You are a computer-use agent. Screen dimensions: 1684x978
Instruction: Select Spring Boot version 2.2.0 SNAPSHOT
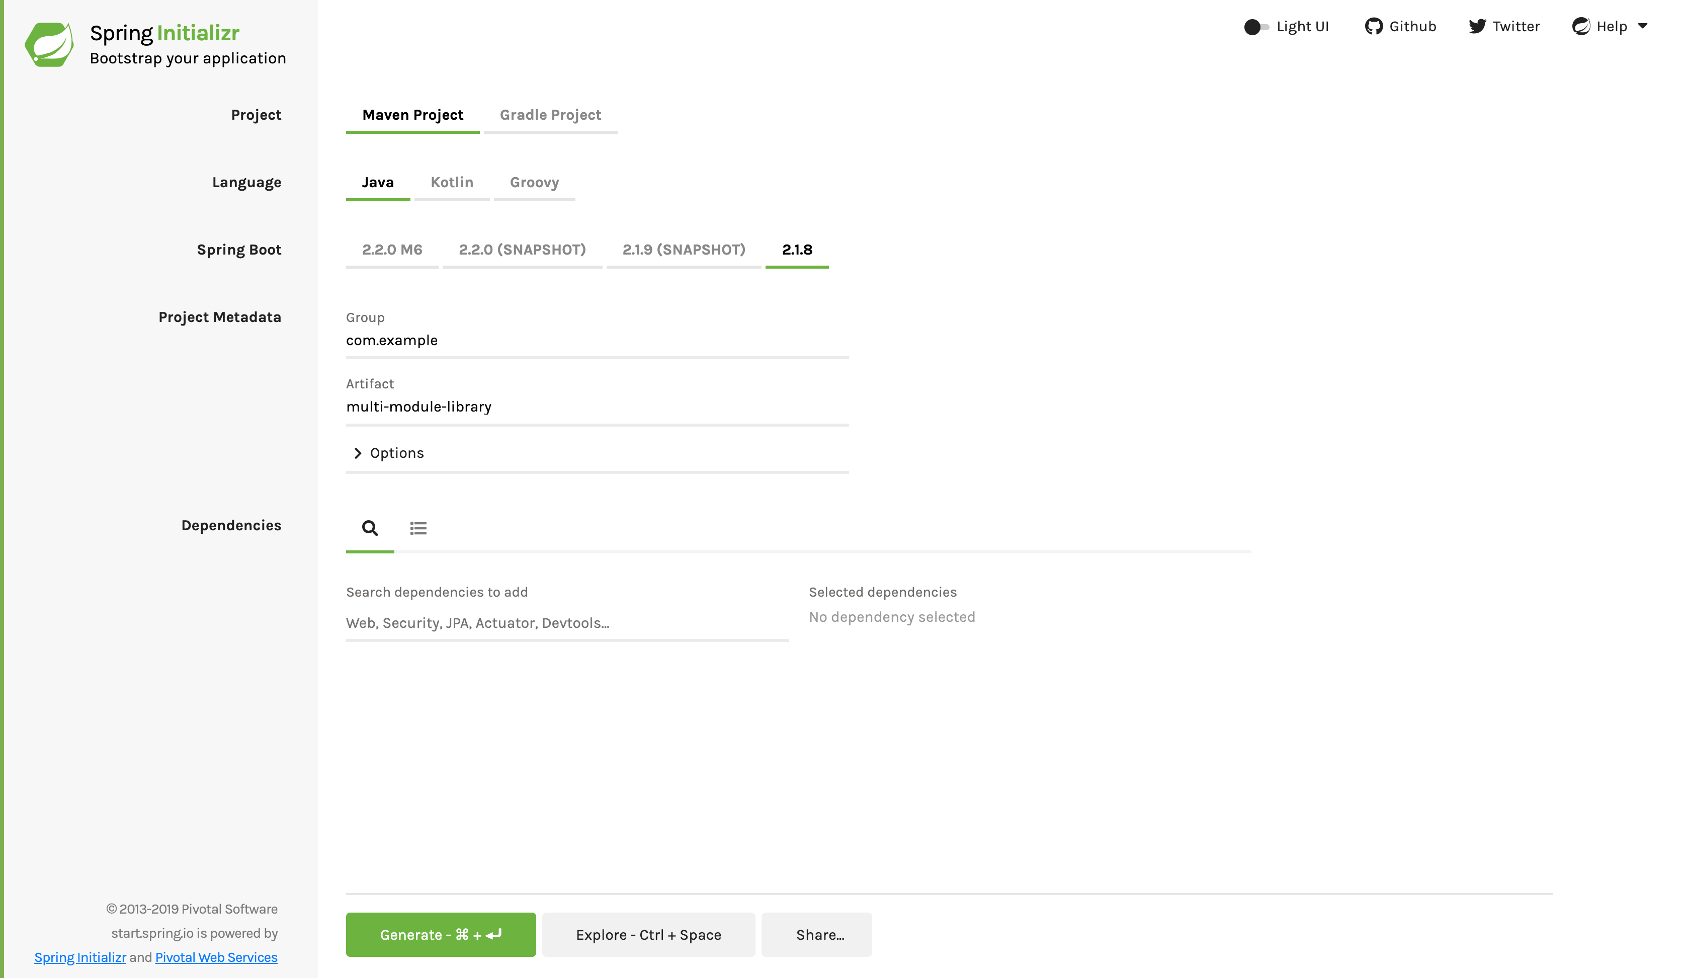tap(522, 249)
